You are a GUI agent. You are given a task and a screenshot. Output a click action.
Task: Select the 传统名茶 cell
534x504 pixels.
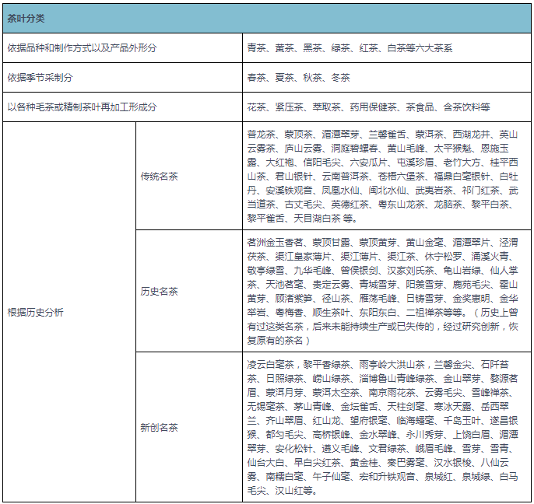point(189,176)
